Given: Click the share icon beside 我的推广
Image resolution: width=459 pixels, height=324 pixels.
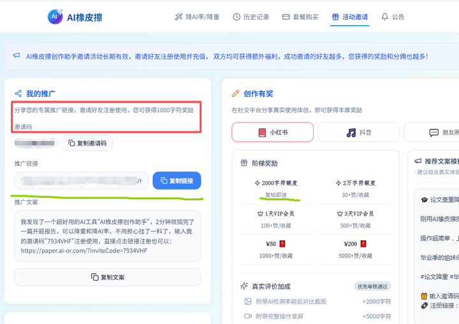Looking at the screenshot, I should tap(18, 94).
